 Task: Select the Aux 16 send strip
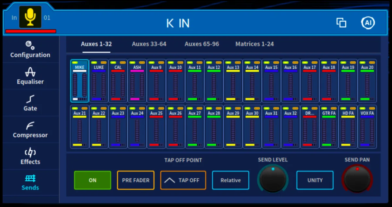coord(291,81)
